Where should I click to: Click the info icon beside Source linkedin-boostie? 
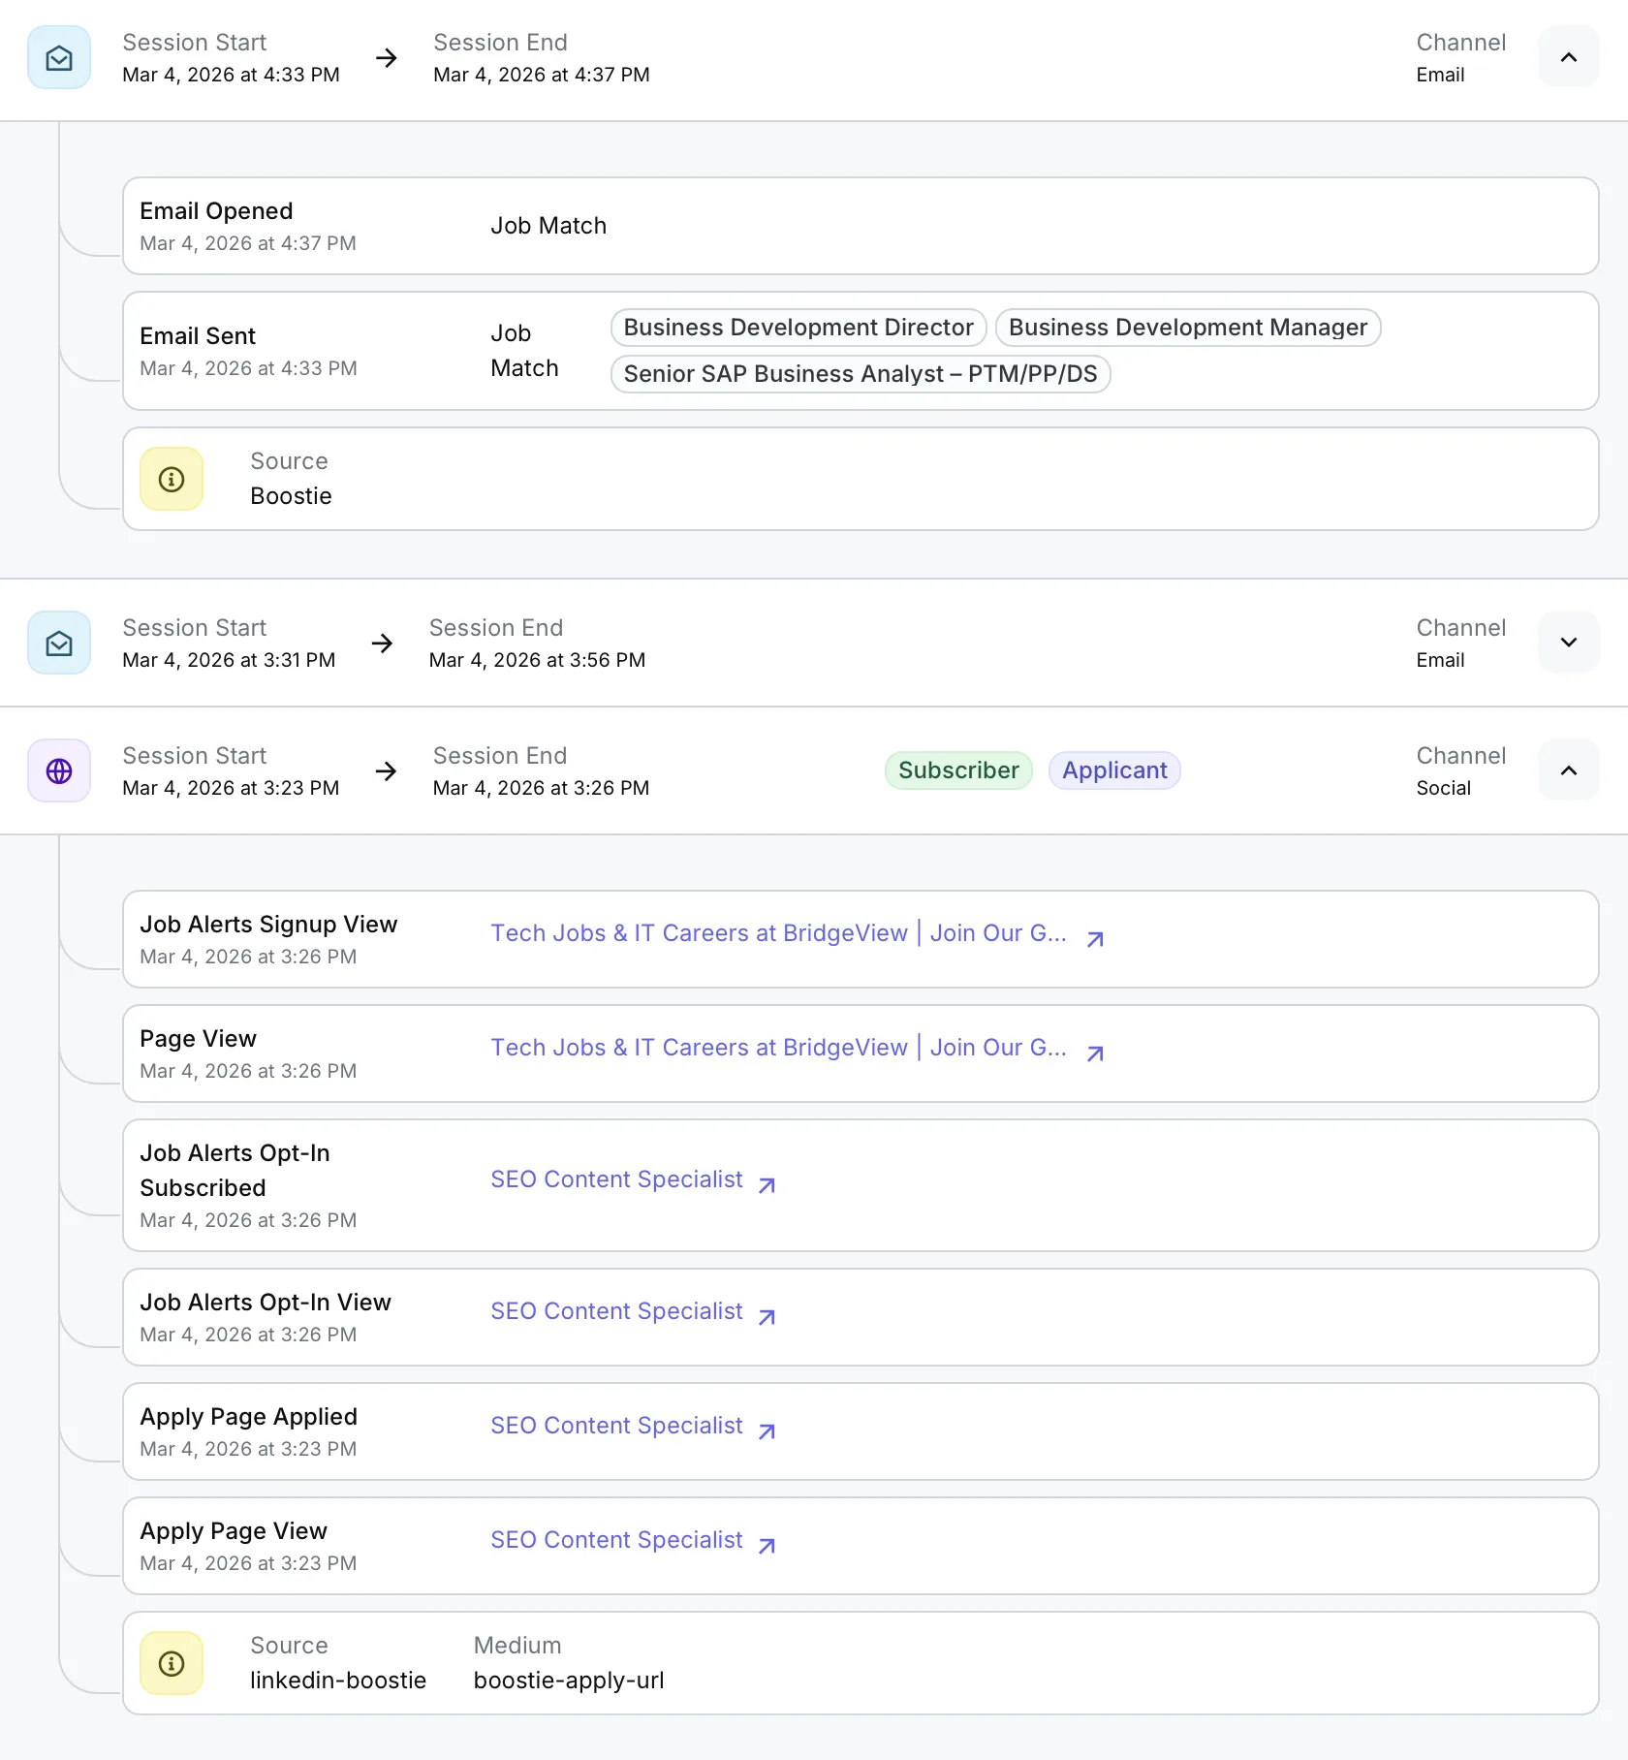[172, 1664]
